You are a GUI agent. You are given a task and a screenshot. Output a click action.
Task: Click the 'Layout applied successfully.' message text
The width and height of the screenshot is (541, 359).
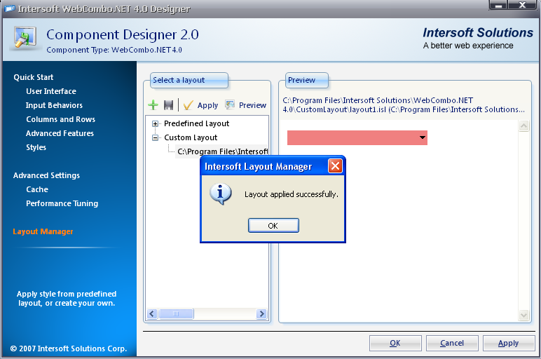[292, 194]
